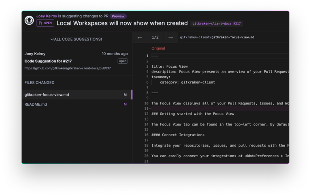This screenshot has width=311, height=196.
Task: Go to next file with right arrow
Action: (x=170, y=38)
